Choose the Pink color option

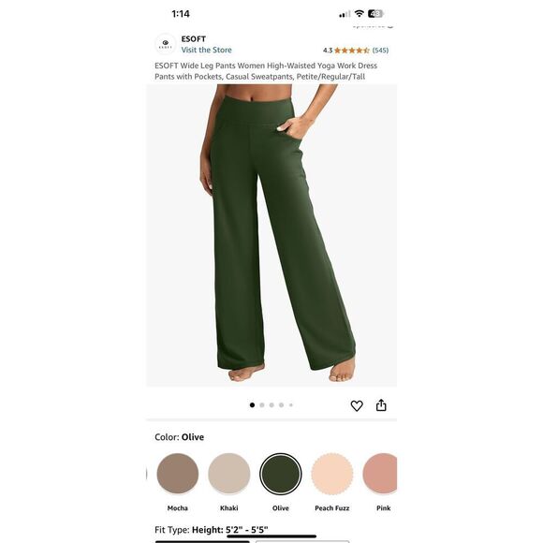[380, 474]
